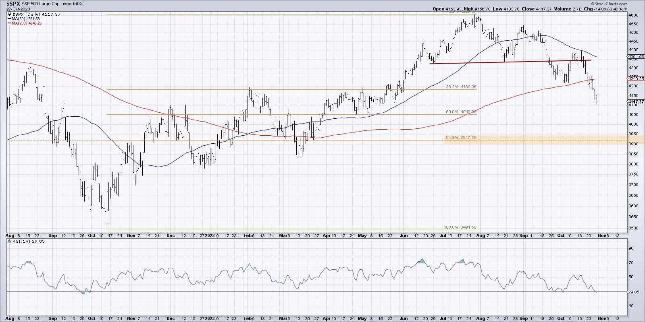This screenshot has height=322, width=645.
Task: Click the 61.8%: 3917.70 Fibonacci label
Action: 461,138
